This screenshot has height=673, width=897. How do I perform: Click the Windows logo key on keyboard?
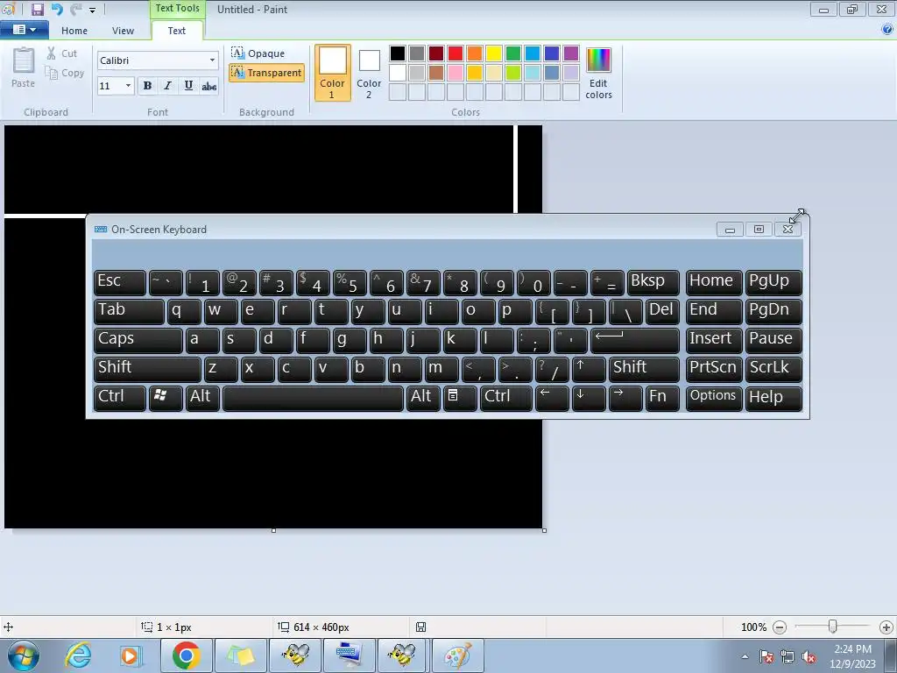[x=166, y=398]
